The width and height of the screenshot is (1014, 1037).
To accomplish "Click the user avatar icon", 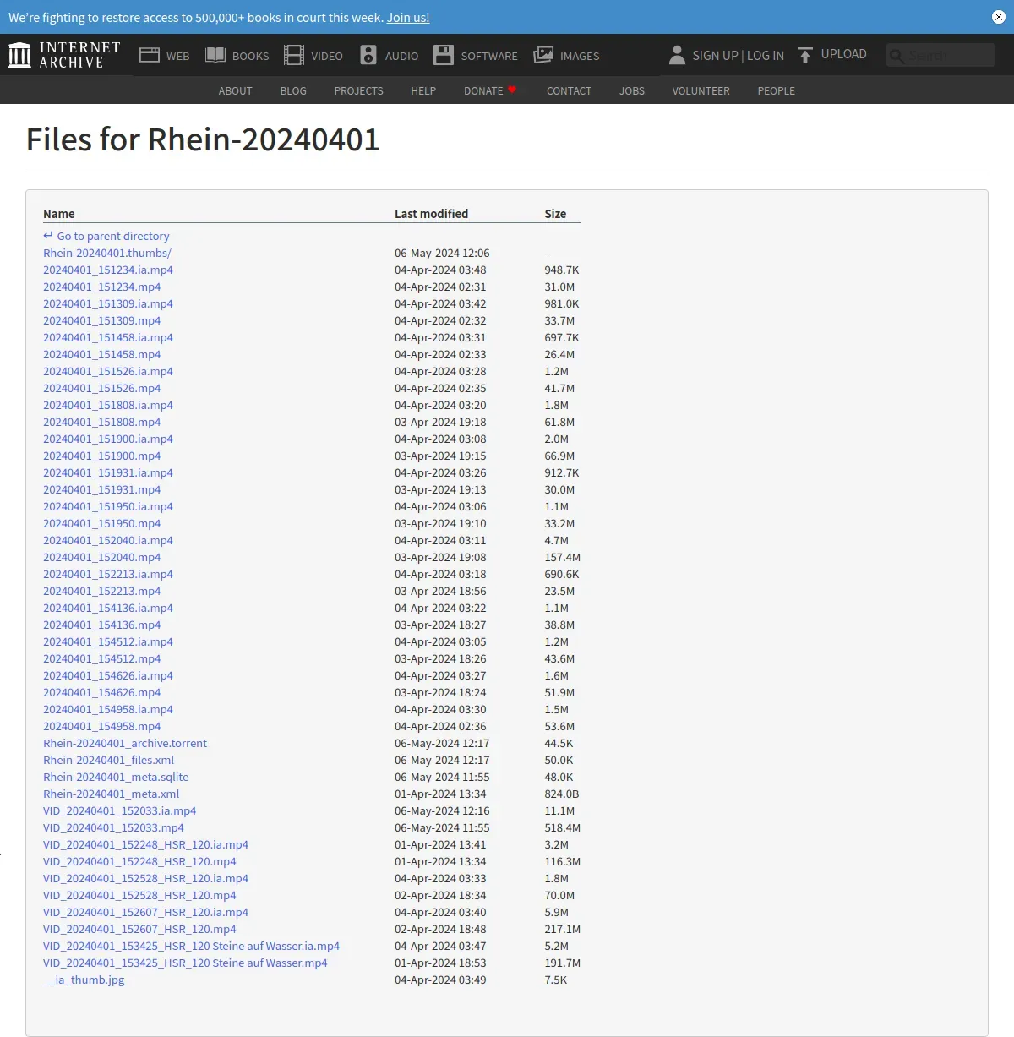I will [677, 55].
